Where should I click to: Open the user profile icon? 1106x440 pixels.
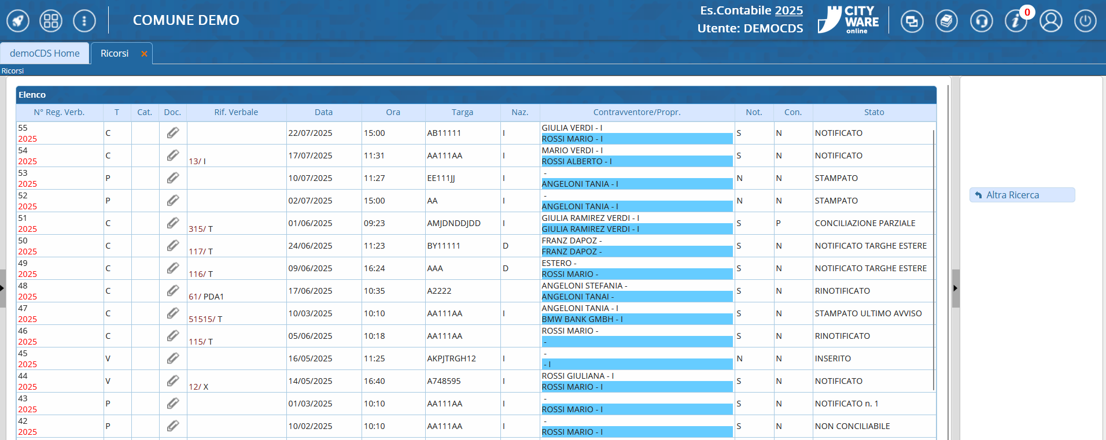(x=1051, y=21)
